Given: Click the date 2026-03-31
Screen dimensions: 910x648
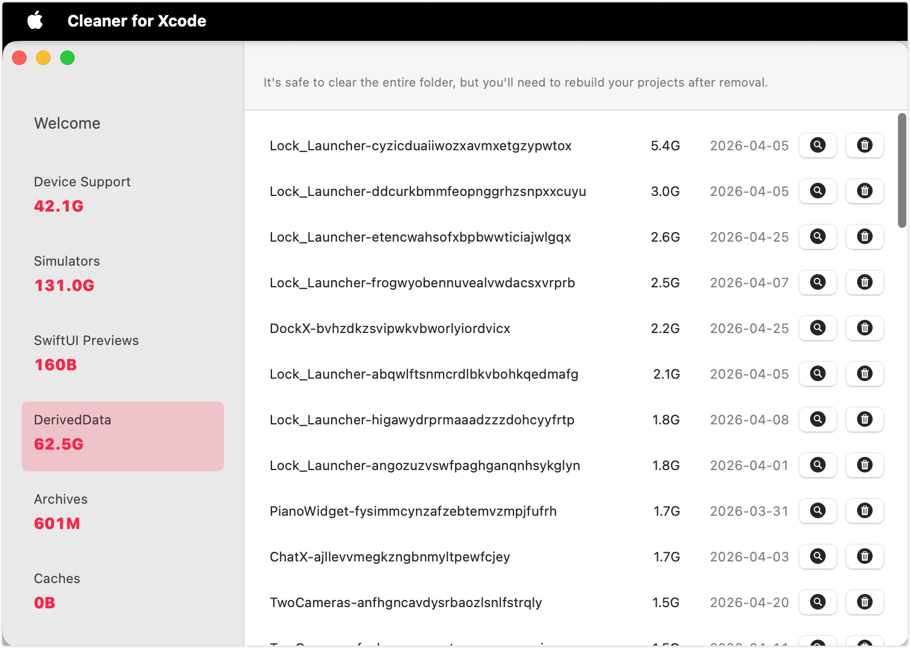Looking at the screenshot, I should click(x=749, y=512).
